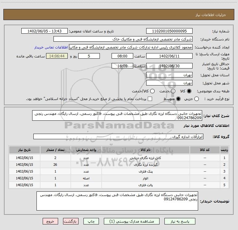Click response deadline time 08:00 field

click(x=122, y=56)
